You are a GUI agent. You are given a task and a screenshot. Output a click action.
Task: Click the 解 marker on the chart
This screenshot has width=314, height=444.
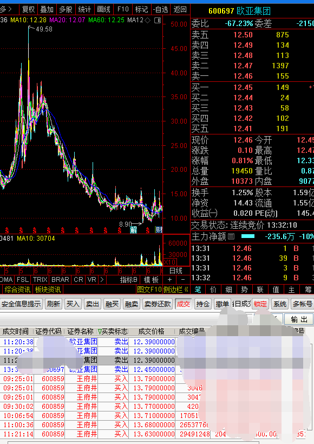(x=134, y=230)
